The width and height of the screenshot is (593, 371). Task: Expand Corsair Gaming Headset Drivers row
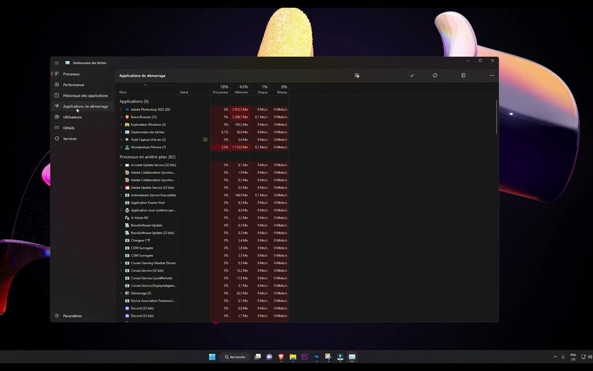tap(121, 263)
